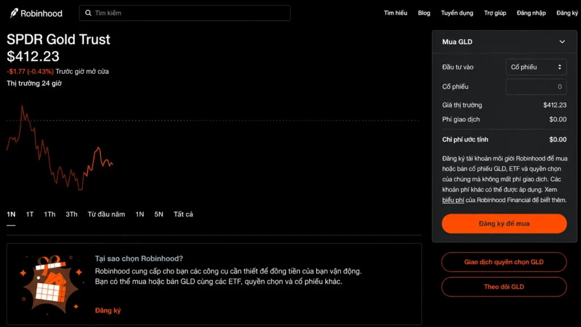Click Trước giờ mở cửa label
The image size is (581, 327).
pos(82,72)
